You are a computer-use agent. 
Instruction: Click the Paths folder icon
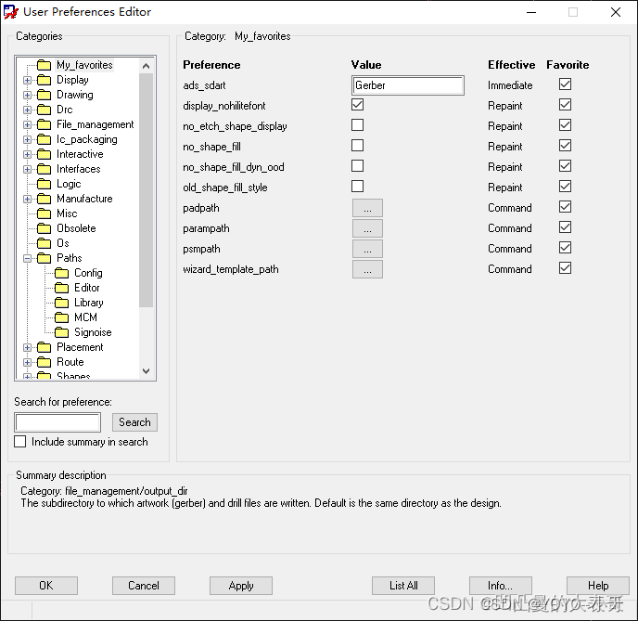(x=44, y=258)
